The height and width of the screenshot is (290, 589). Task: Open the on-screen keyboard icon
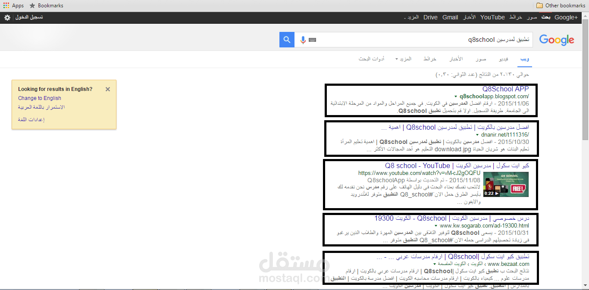[x=313, y=40]
